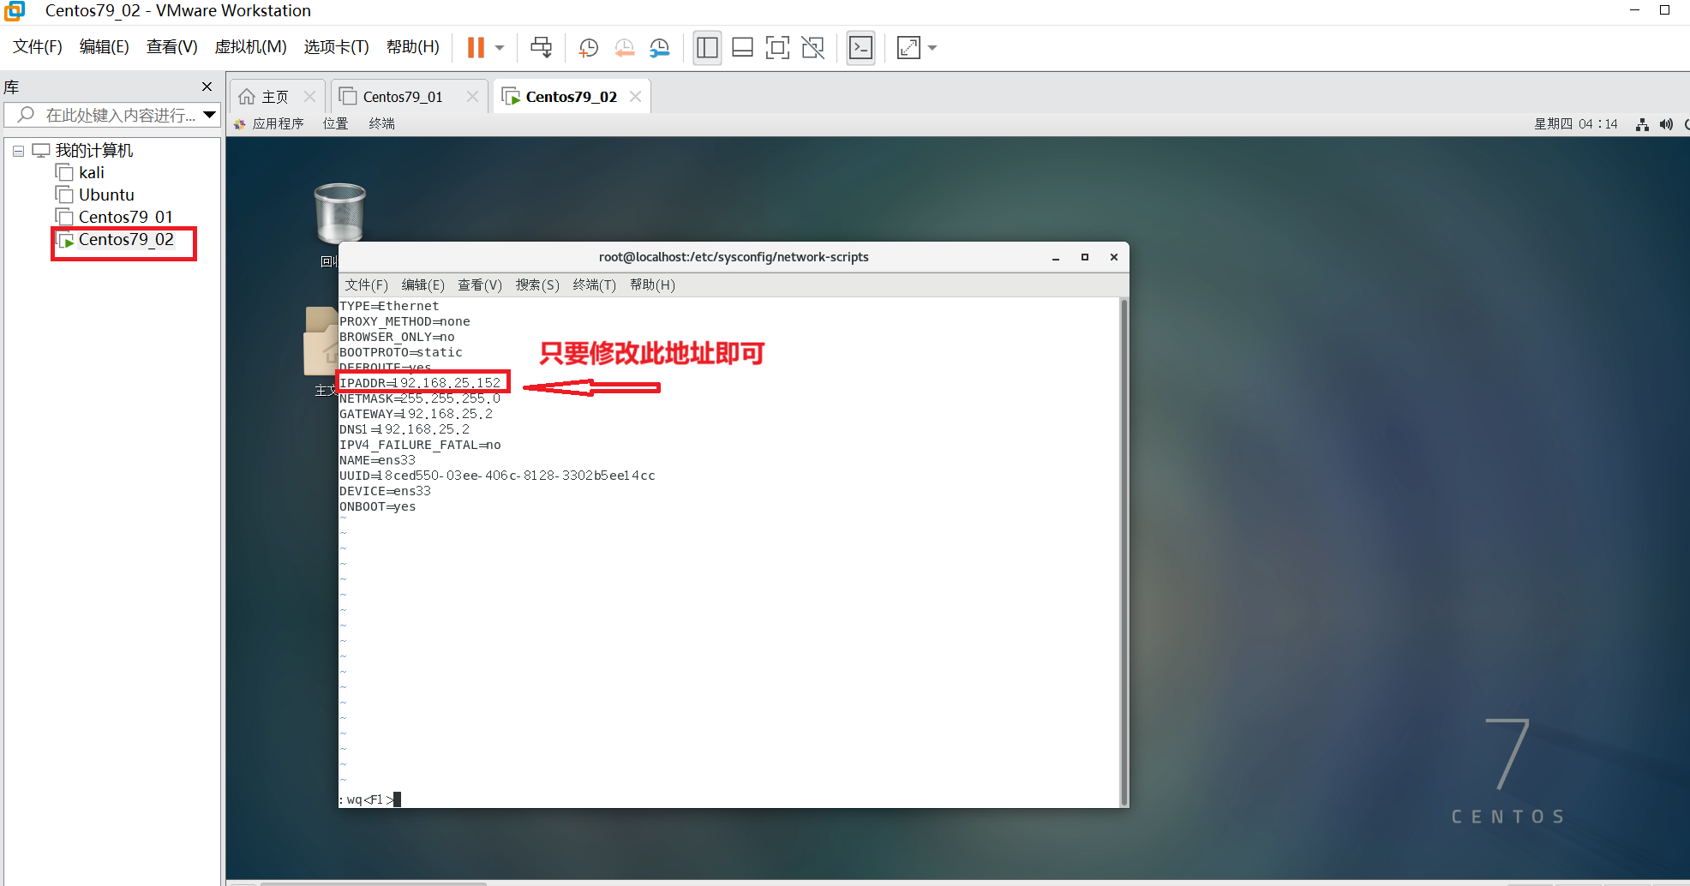Minimize the terminal window
Image resolution: width=1690 pixels, height=886 pixels.
(x=1056, y=257)
